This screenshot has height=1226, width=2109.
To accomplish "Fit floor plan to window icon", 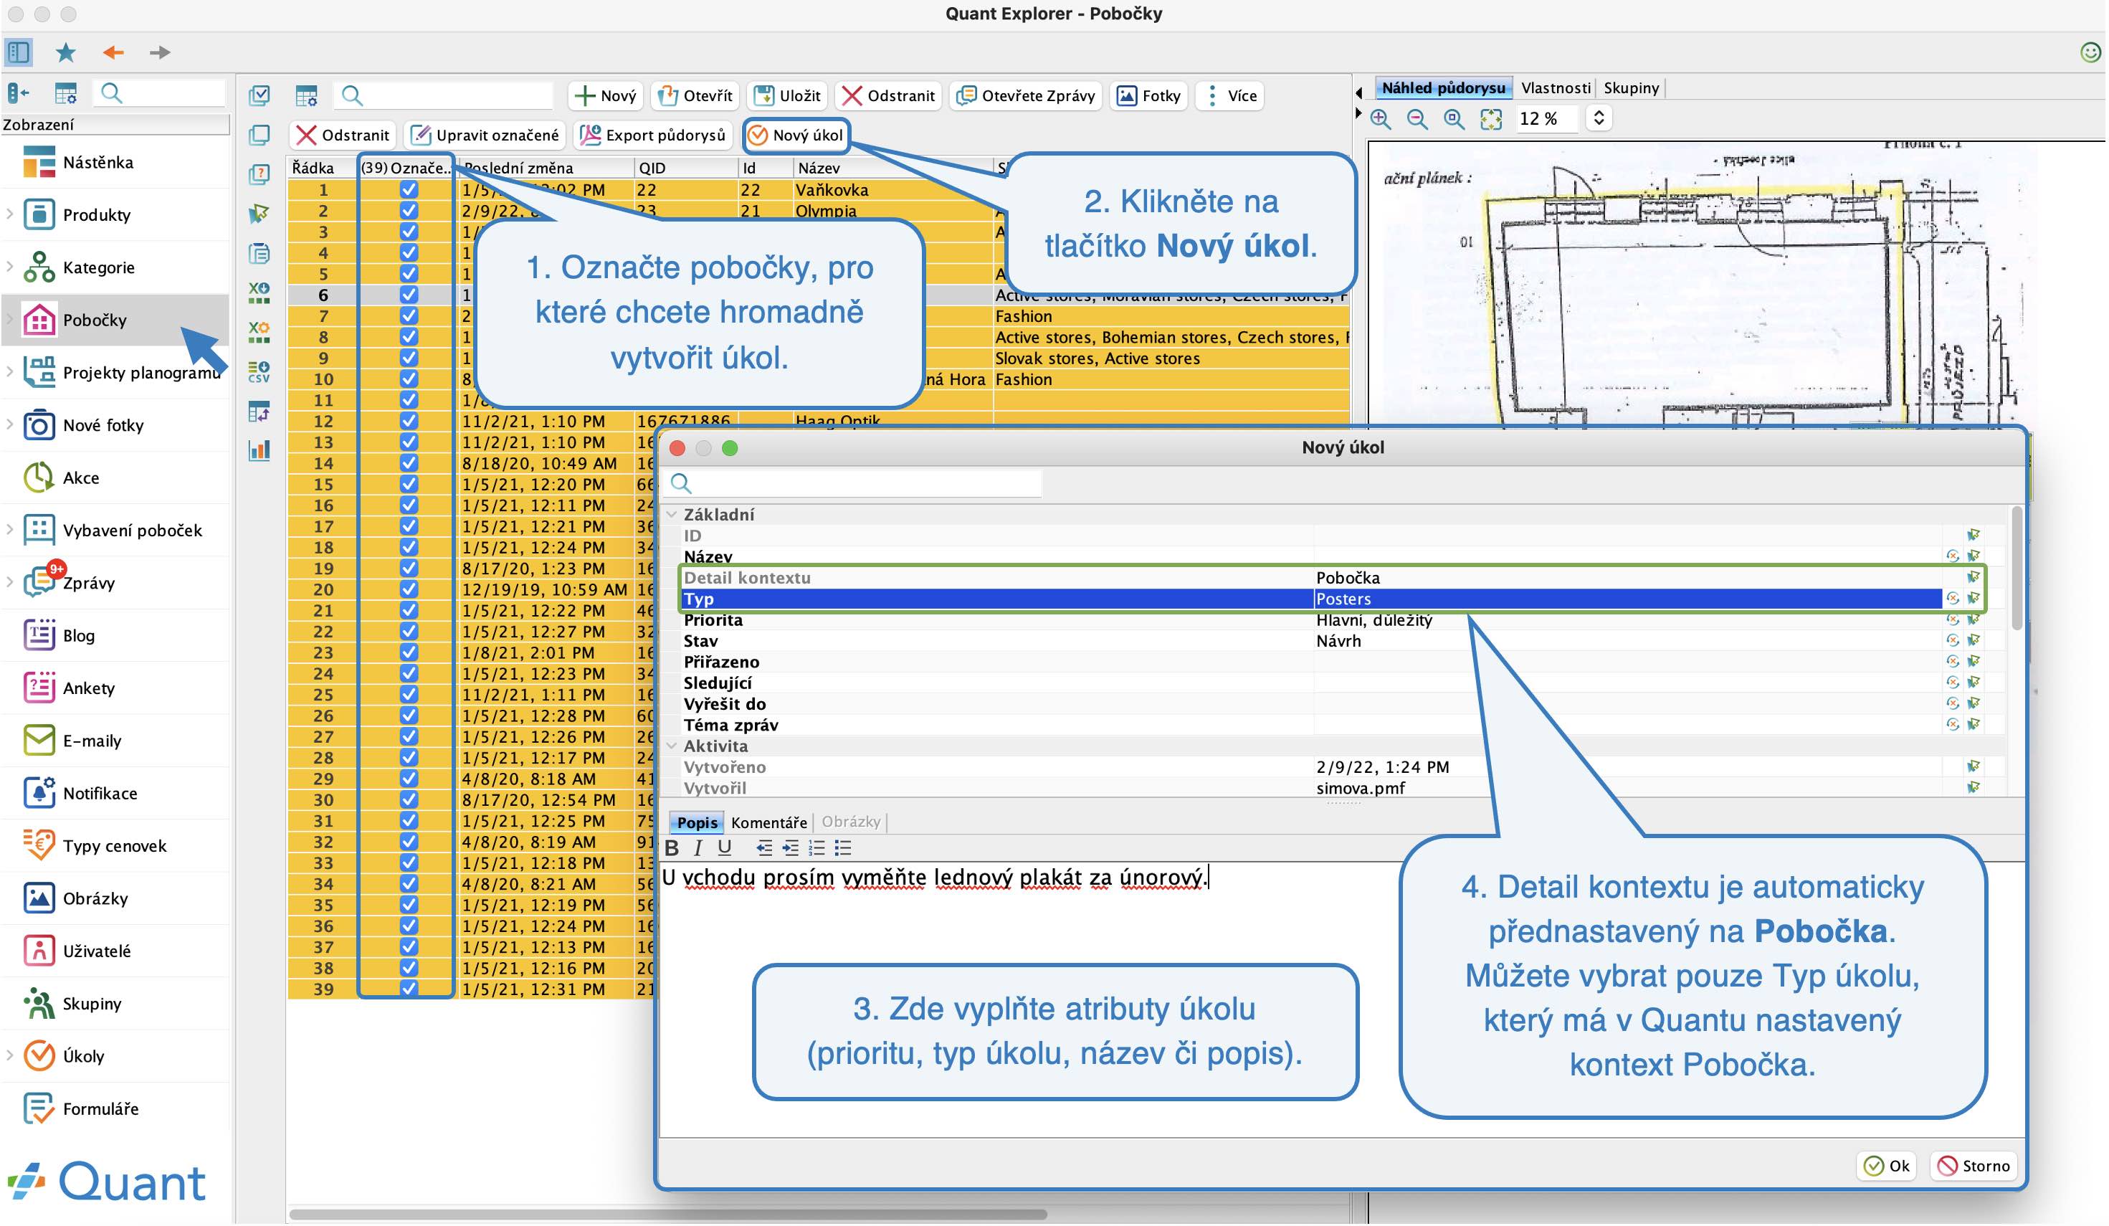I will click(x=1491, y=119).
